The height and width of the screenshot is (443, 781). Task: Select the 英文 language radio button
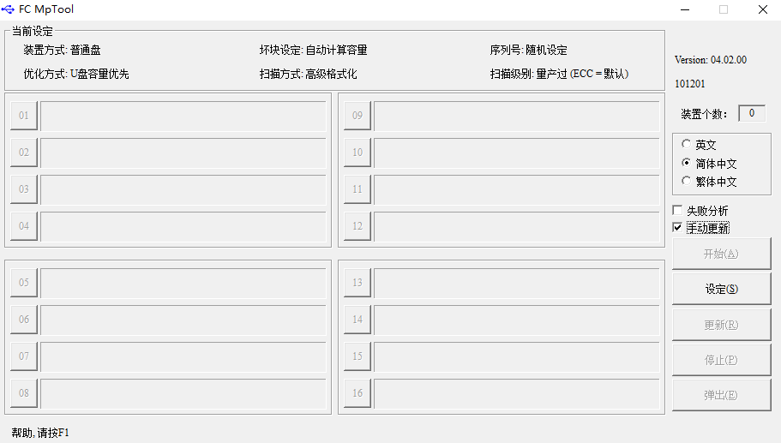tap(687, 145)
